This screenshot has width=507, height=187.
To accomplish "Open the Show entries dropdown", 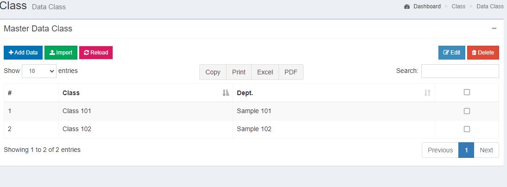I will [x=39, y=72].
